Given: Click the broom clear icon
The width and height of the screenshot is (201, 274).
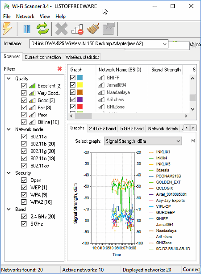Looking at the screenshot, I should click(x=93, y=29).
